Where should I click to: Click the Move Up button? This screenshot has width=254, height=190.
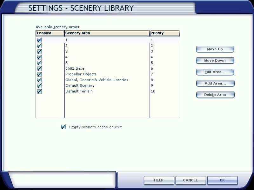click(215, 49)
